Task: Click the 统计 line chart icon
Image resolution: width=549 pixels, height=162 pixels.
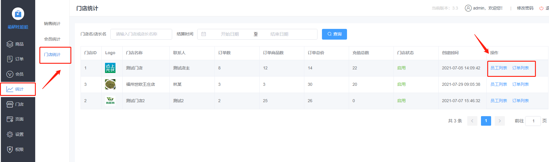Action: [x=10, y=89]
